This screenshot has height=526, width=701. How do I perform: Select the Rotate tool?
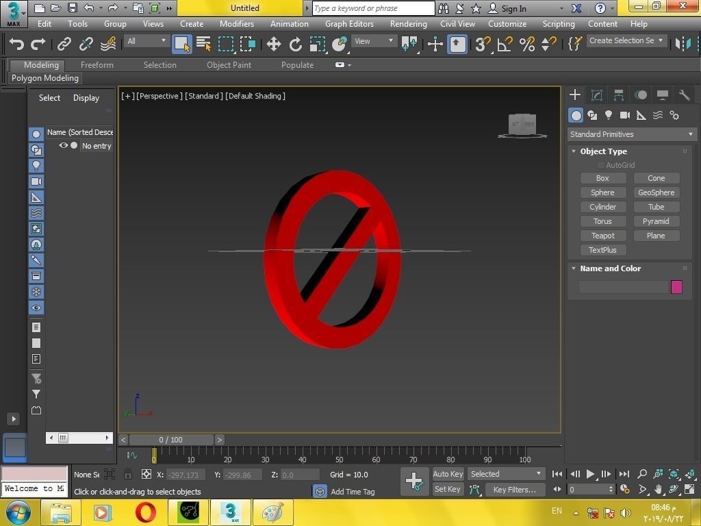295,44
